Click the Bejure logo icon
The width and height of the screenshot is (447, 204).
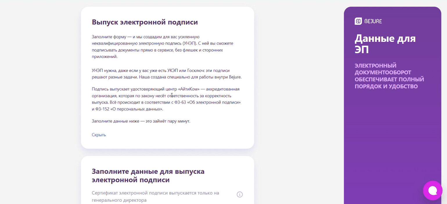point(358,21)
